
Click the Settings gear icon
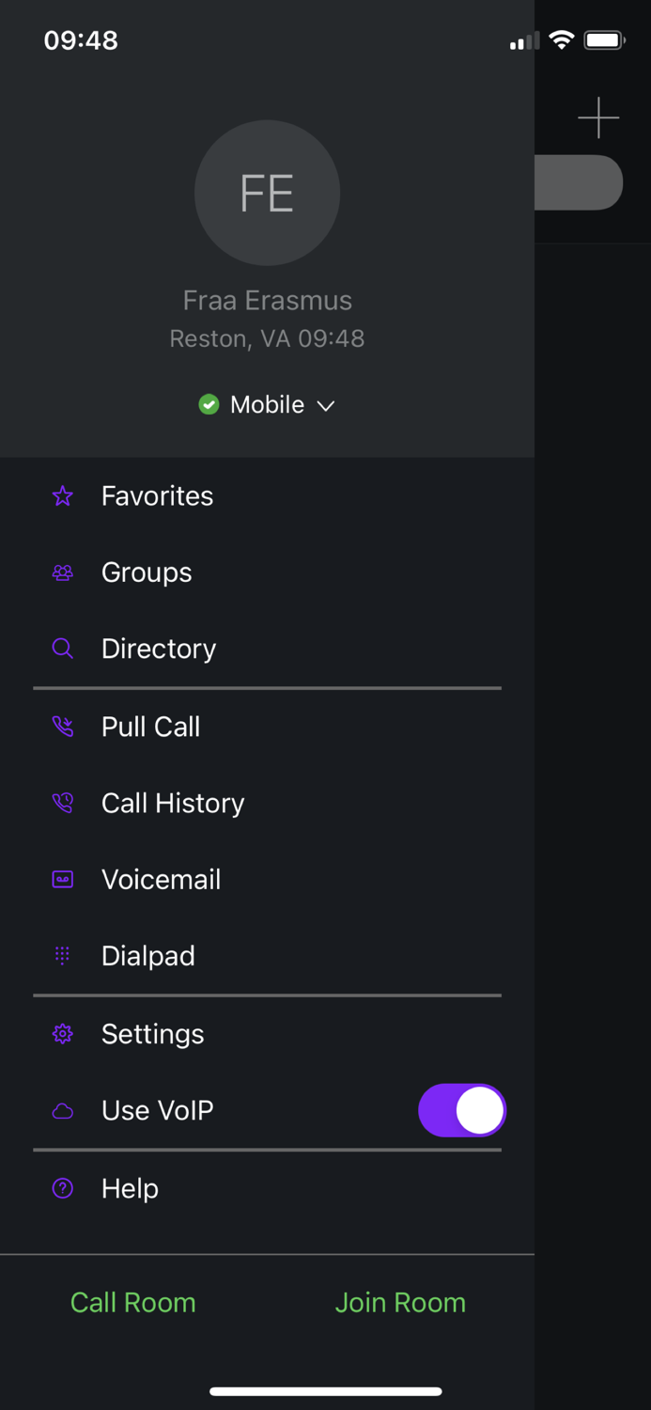coord(63,1034)
